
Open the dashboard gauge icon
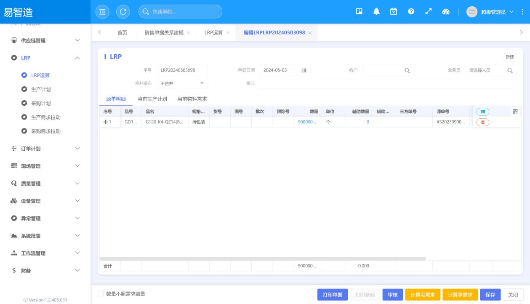point(446,12)
